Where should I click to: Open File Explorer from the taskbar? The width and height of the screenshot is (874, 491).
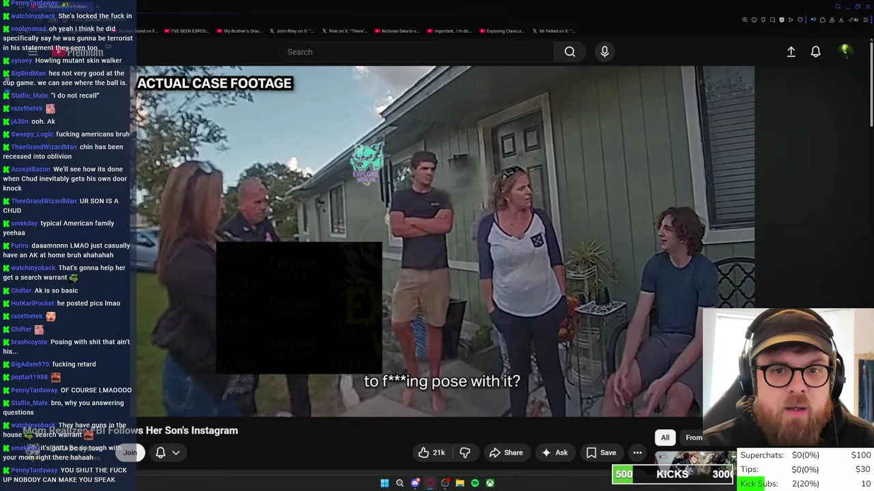pos(460,483)
